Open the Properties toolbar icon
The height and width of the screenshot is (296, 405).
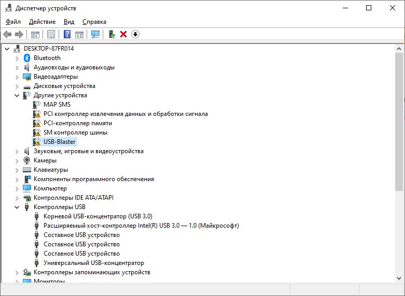pos(51,34)
